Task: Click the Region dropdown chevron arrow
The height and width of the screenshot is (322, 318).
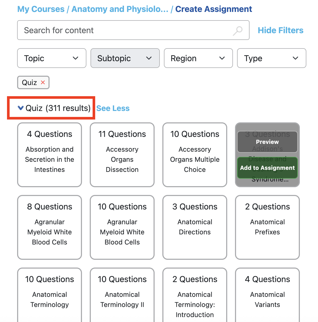Action: 222,58
